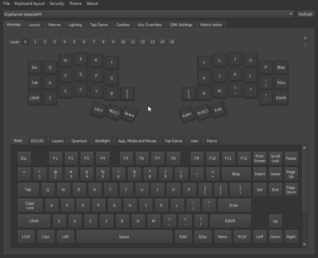Image resolution: width=318 pixels, height=258 pixels.
Task: Open the Keyboard layout menu
Action: coord(29,3)
